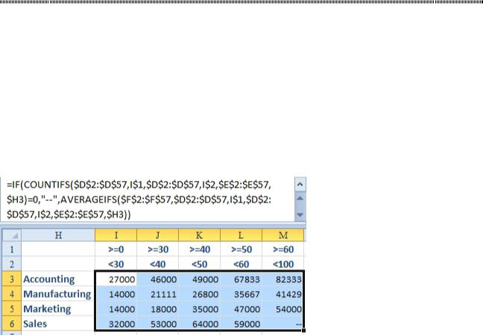Select the Sales cell showing --
This screenshot has height=335, width=483.
click(282, 324)
